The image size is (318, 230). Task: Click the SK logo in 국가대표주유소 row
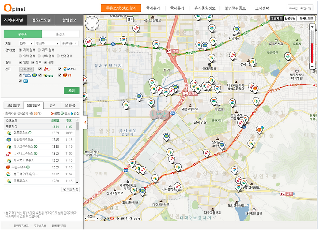(8, 153)
